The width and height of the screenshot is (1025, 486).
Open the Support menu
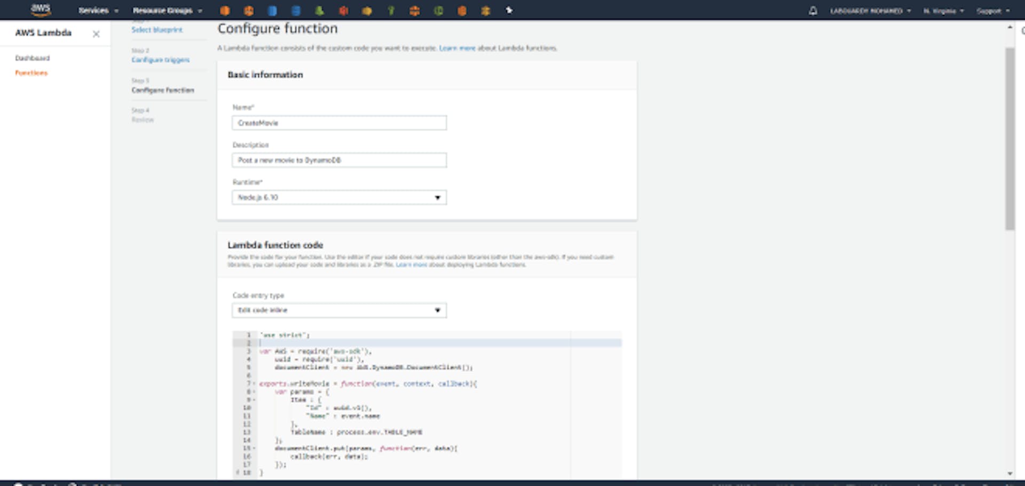click(x=993, y=11)
